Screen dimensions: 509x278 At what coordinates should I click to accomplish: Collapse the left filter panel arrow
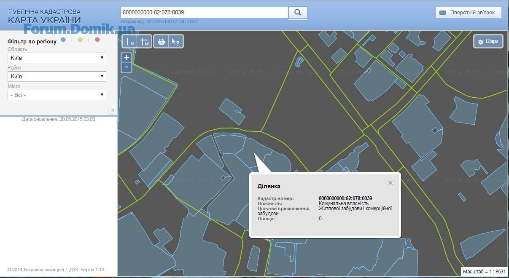112,110
